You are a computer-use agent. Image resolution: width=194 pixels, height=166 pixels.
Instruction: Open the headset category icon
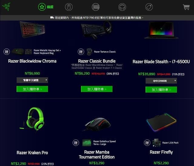(122, 7)
